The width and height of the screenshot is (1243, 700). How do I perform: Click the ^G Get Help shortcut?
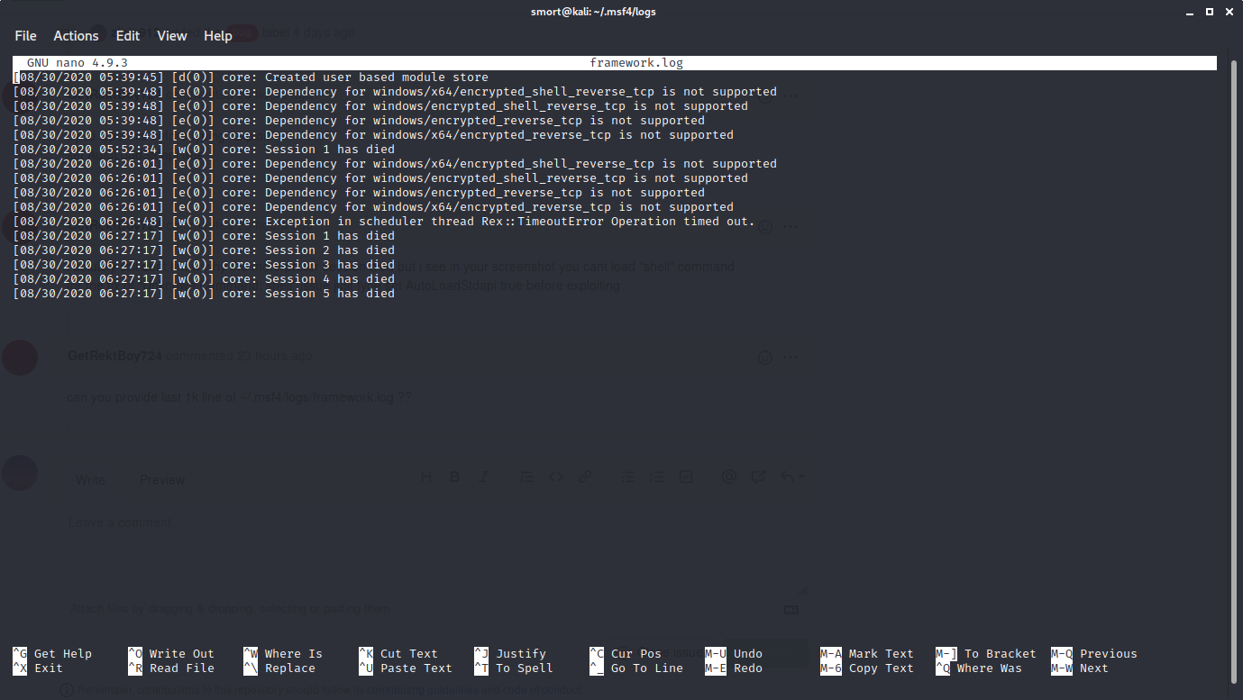[x=52, y=654]
